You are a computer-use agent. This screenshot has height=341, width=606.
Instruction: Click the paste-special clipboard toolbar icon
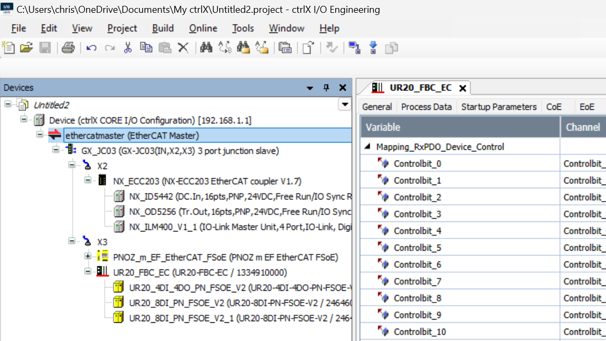point(285,47)
